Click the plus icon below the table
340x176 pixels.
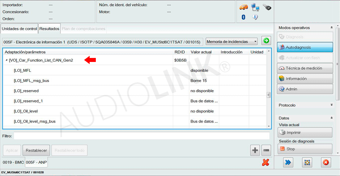tap(255, 150)
